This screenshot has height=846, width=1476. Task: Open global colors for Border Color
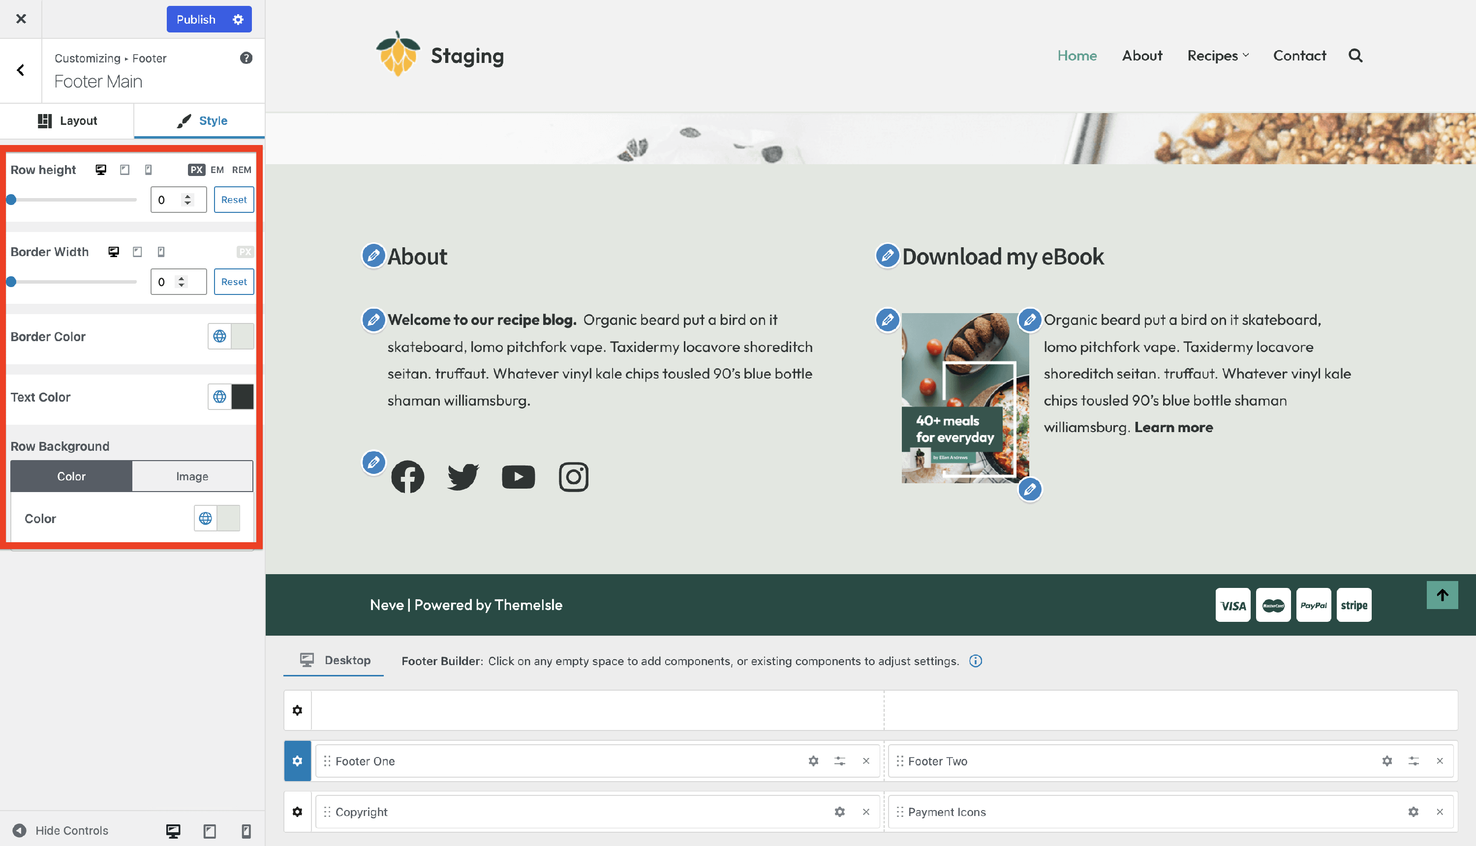point(219,336)
